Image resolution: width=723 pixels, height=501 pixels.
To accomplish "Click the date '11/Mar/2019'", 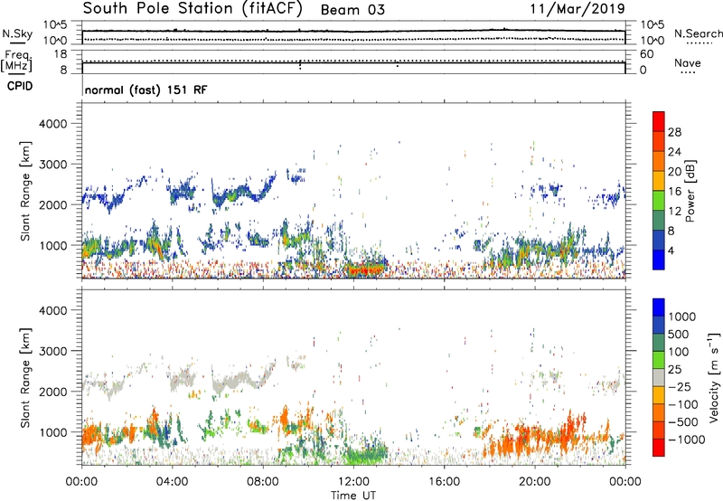I will 577,8.
